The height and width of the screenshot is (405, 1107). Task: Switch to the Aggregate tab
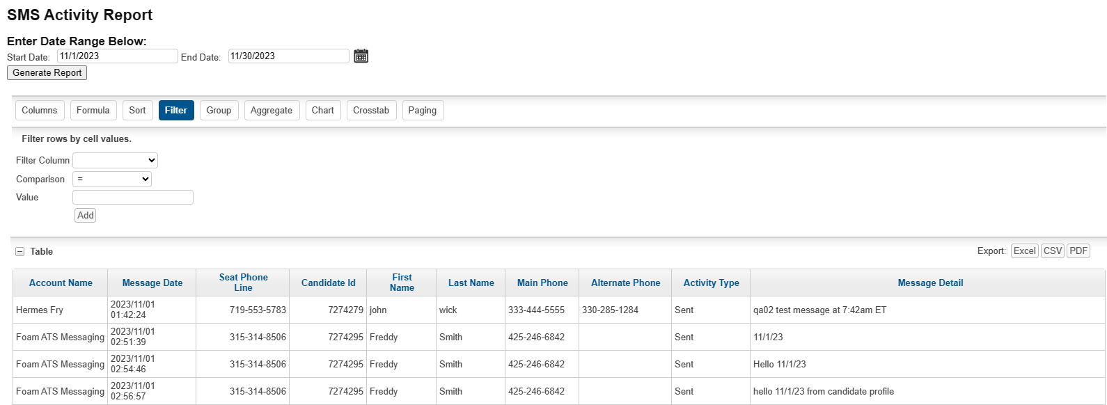(272, 111)
